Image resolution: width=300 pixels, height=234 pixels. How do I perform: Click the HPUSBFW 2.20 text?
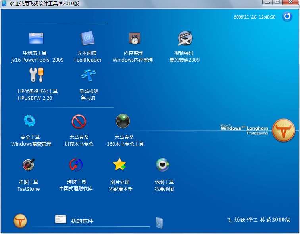[35, 98]
